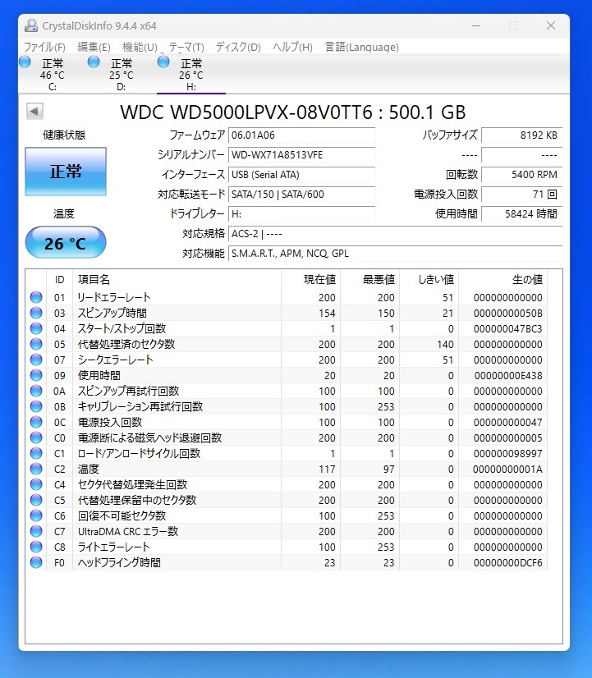Click the ファームウェア field showing 06.01A06
This screenshot has height=678, width=592.
pyautogui.click(x=302, y=135)
